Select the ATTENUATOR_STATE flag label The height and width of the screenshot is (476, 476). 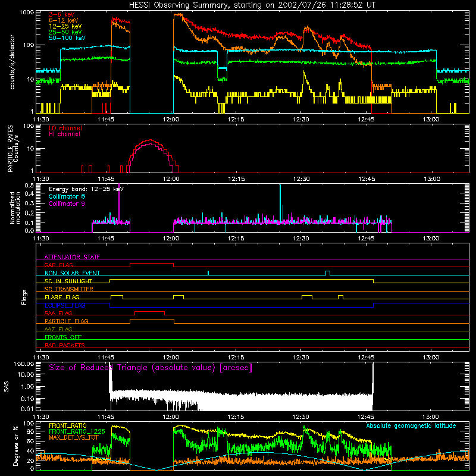(72, 257)
